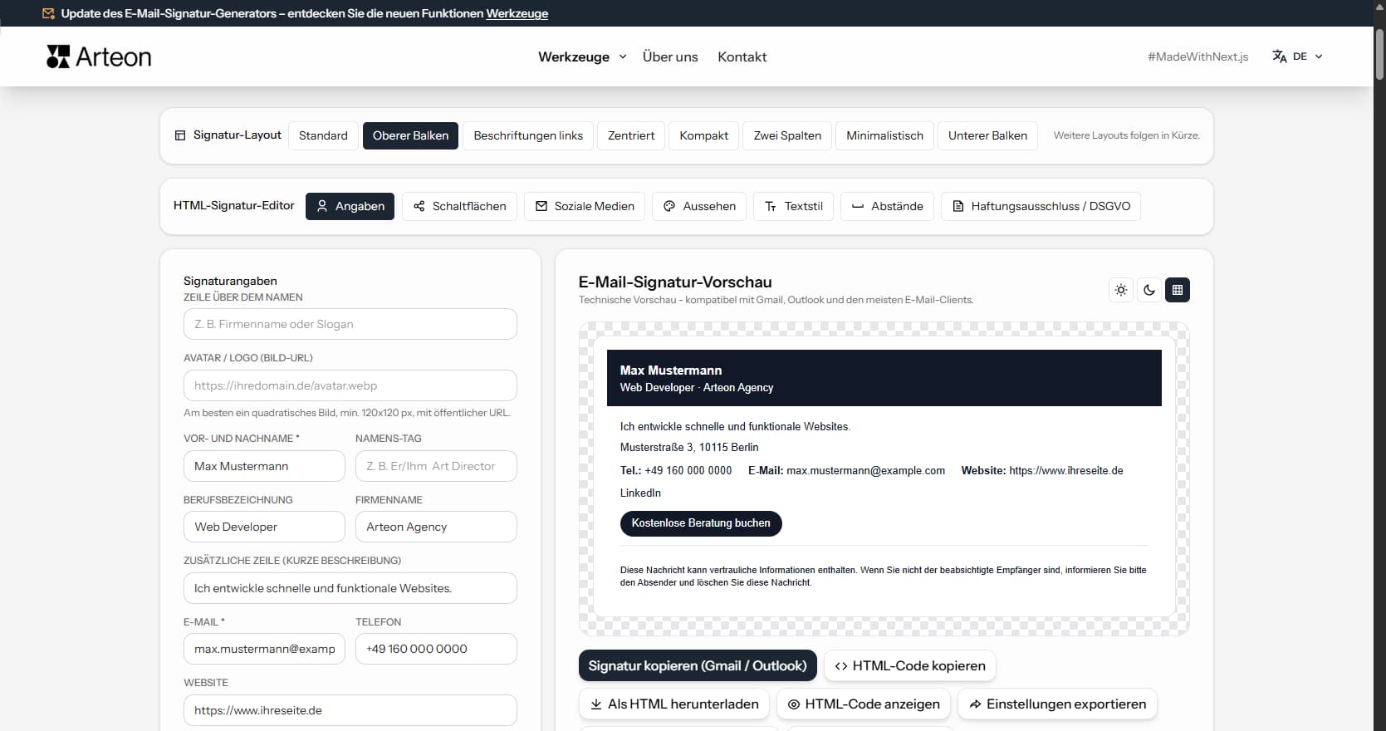Click the Telefon input field
1386x731 pixels.
[x=436, y=649]
